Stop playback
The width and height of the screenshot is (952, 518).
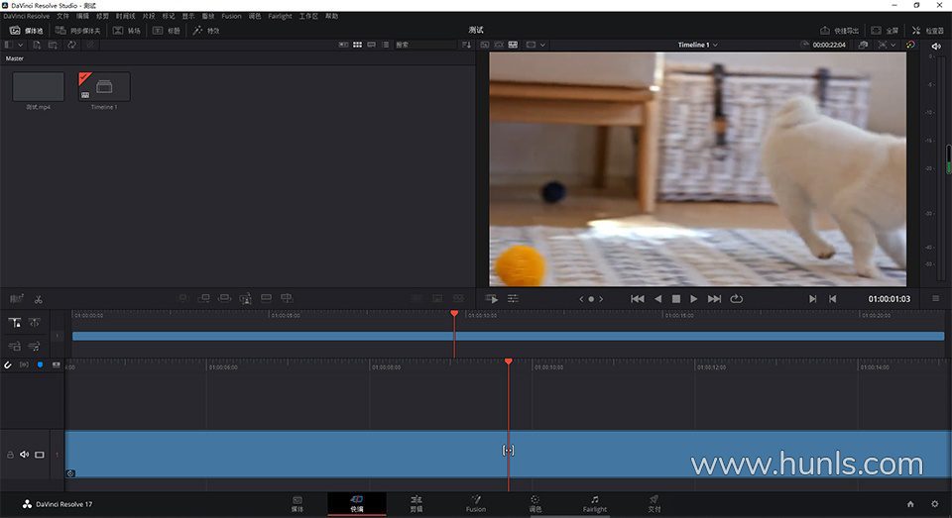tap(675, 299)
